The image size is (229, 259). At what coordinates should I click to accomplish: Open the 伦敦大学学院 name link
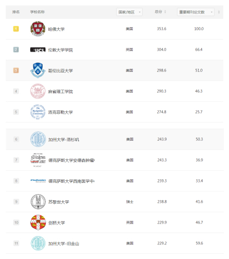(60, 50)
